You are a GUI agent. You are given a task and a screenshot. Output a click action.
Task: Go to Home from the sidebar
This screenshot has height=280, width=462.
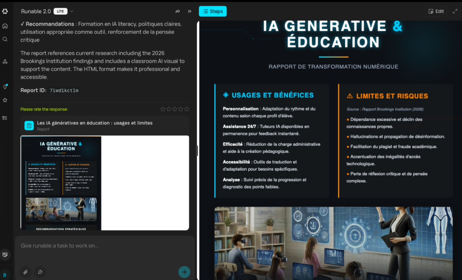(x=5, y=26)
